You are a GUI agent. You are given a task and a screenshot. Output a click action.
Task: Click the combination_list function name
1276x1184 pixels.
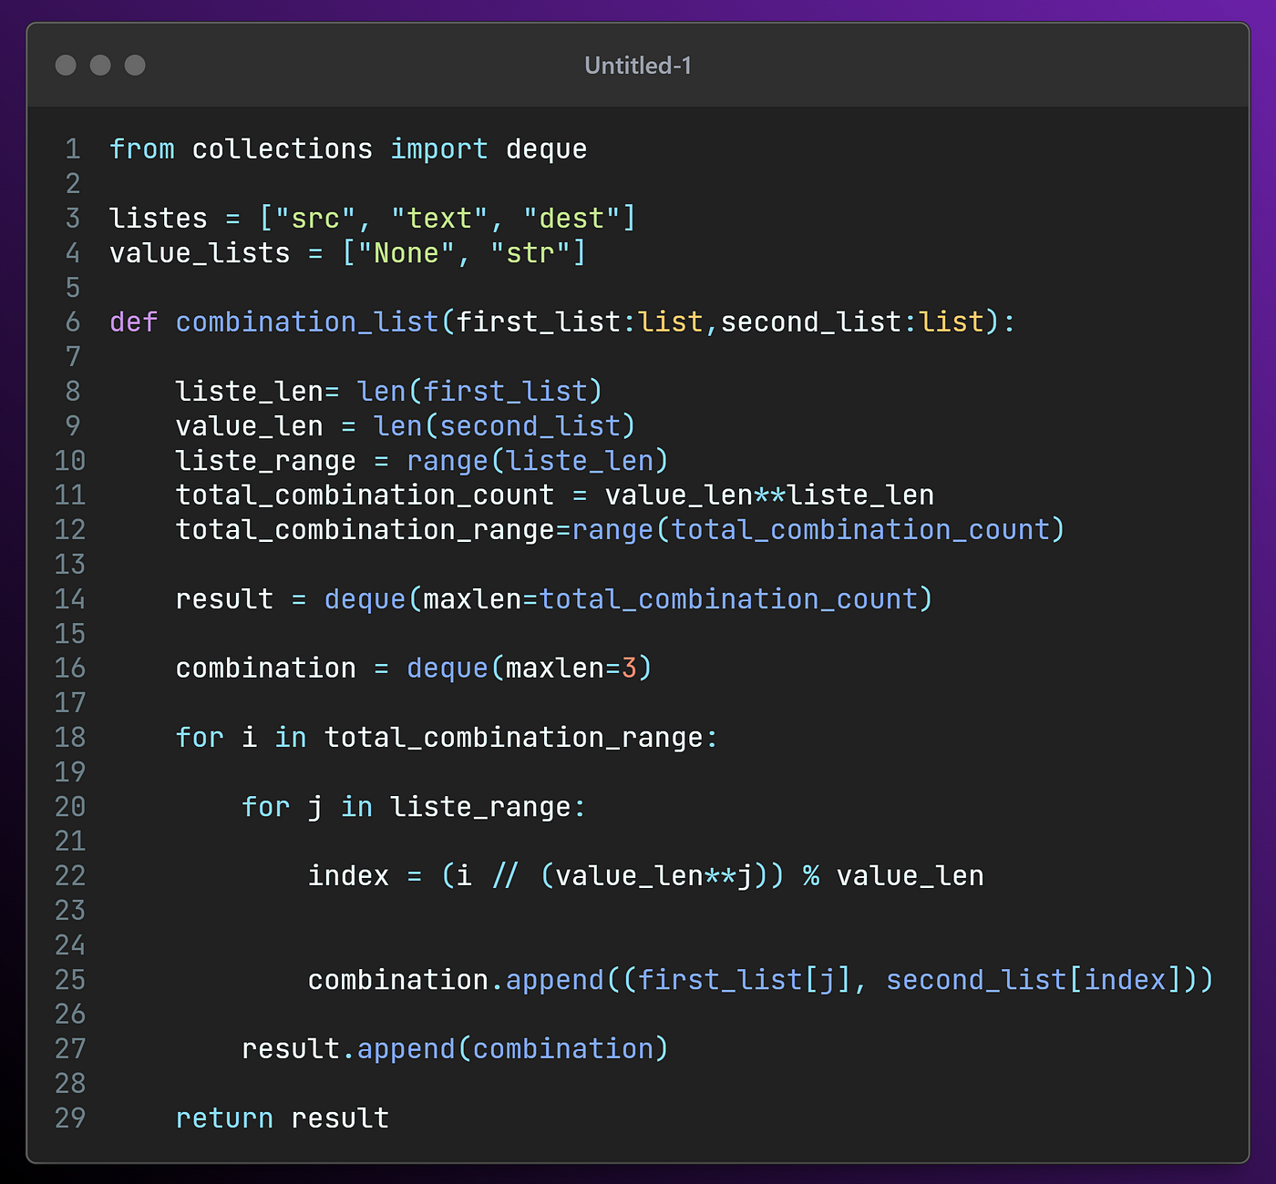coord(307,322)
